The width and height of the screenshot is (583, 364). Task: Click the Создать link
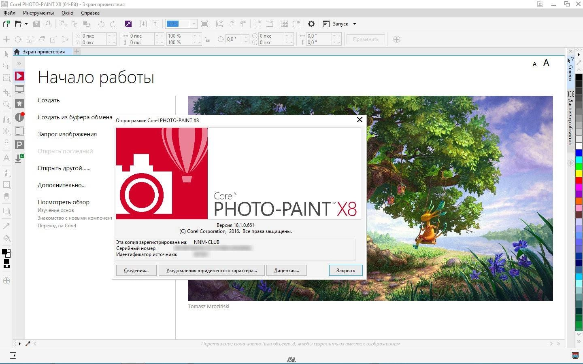coord(49,100)
